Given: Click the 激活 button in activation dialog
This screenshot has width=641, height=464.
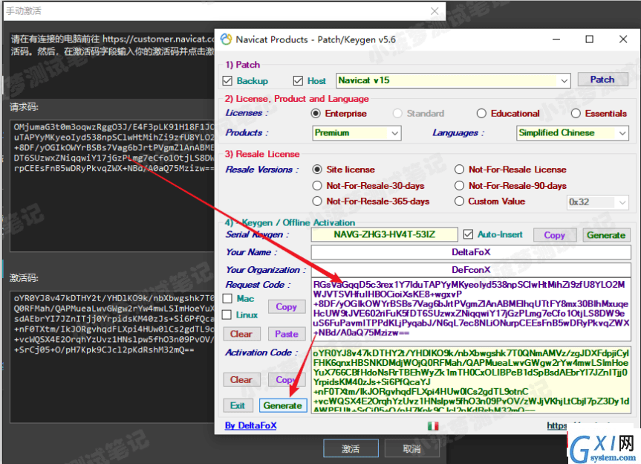Looking at the screenshot, I should 351,449.
